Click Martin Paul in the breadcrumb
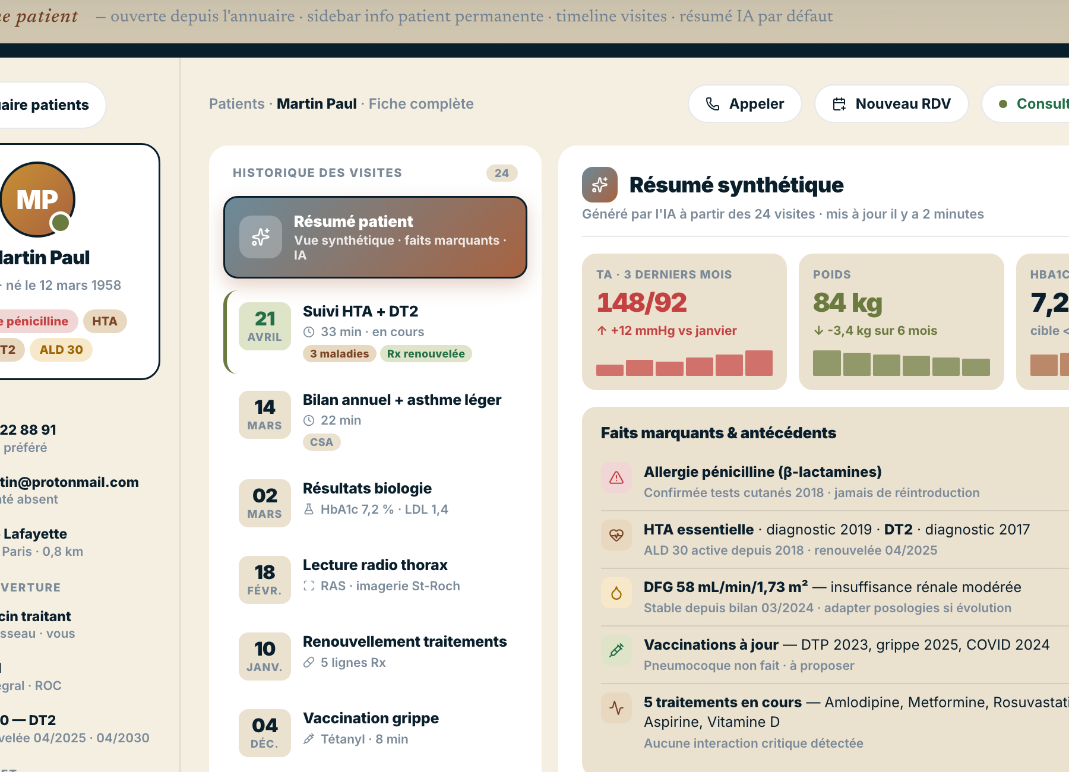Image resolution: width=1069 pixels, height=772 pixels. point(317,104)
